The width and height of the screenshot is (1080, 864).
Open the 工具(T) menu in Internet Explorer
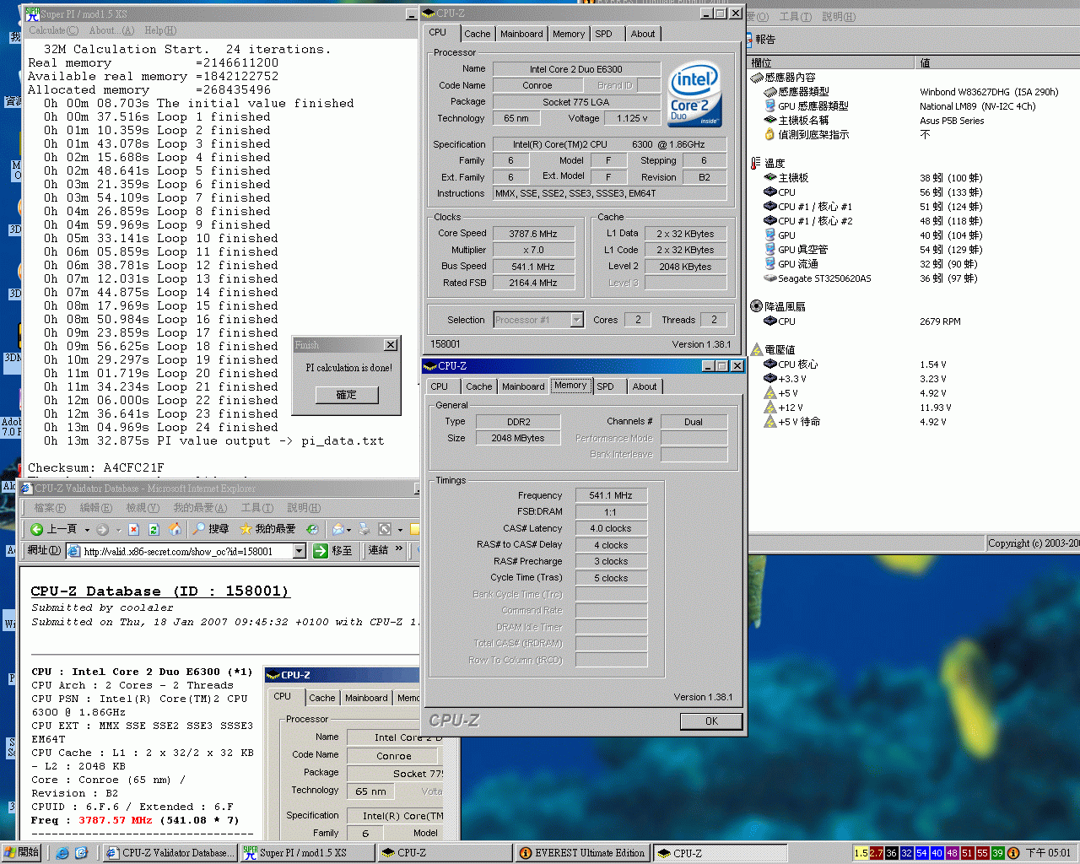(257, 508)
